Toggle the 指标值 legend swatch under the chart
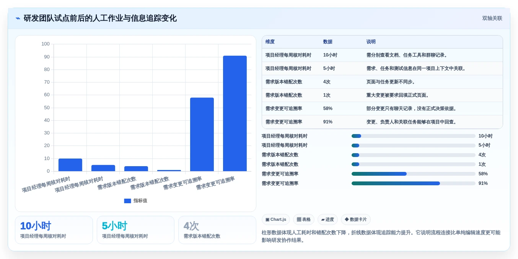Image resolution: width=518 pixels, height=259 pixels. (x=127, y=201)
